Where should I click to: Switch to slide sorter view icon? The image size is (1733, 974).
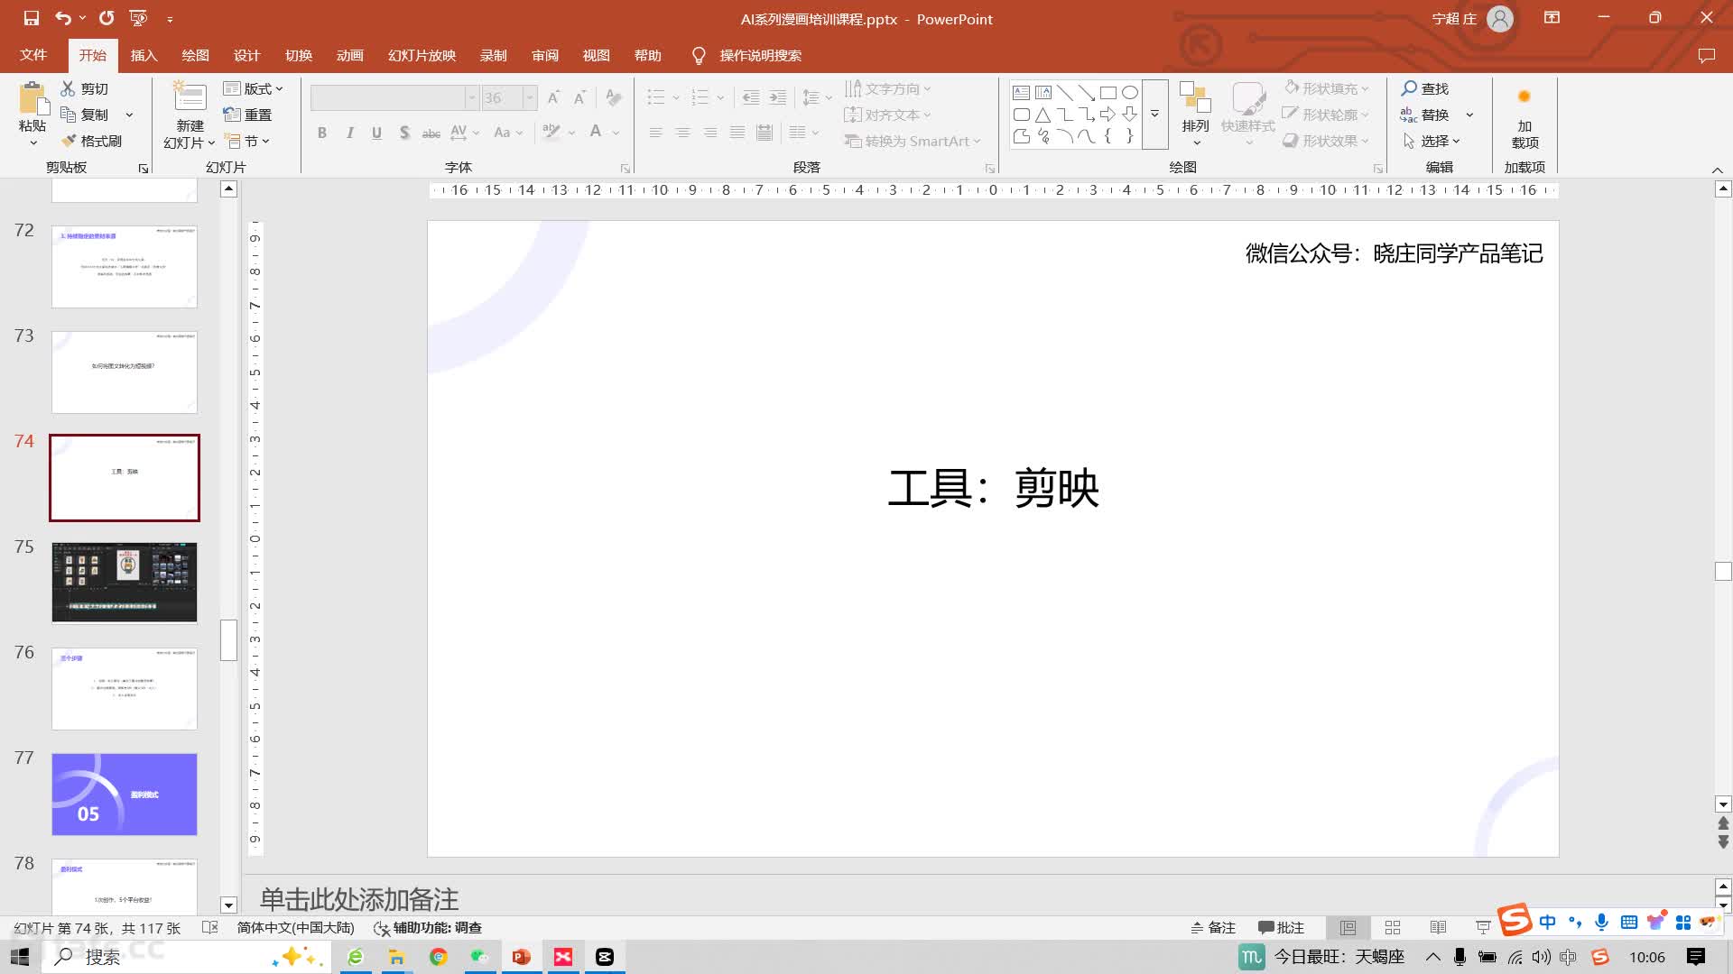click(1393, 927)
